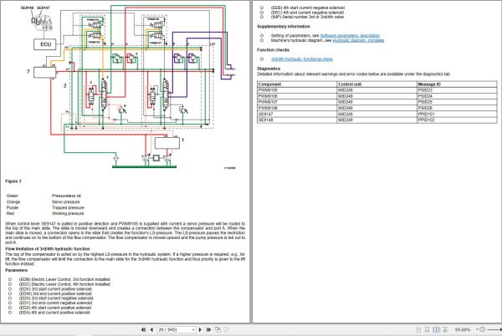The width and height of the screenshot is (502, 336).
Task: Click the PWM9105 row in diagnostics table
Action: pos(377,90)
